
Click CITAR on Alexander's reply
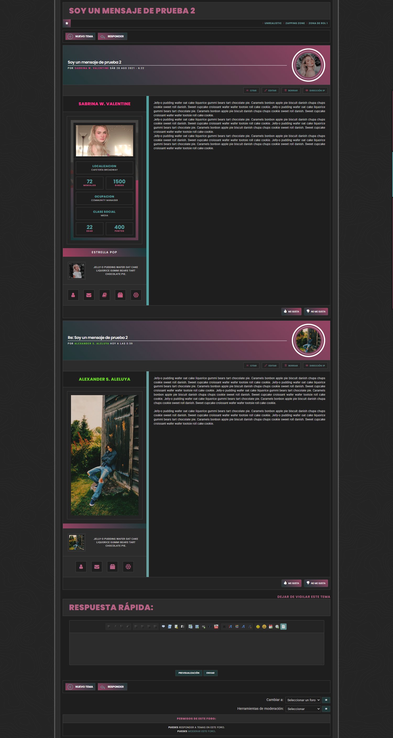[252, 365]
